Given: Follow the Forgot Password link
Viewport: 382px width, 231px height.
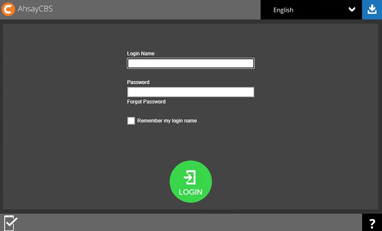Looking at the screenshot, I should pos(146,102).
